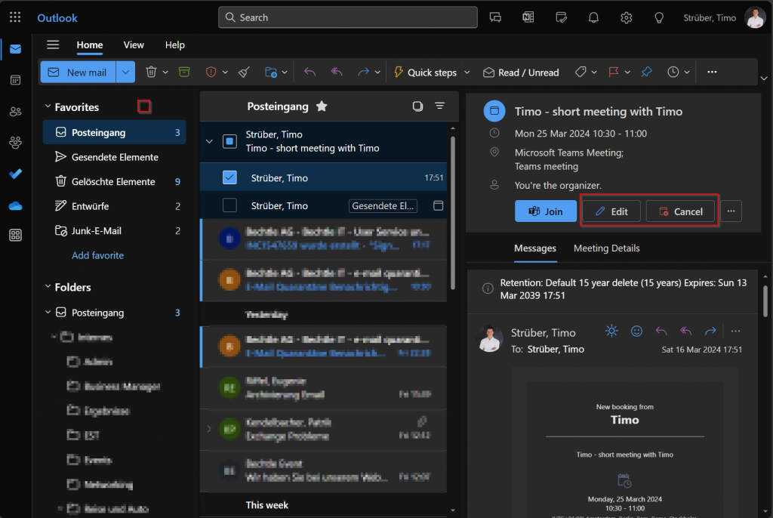This screenshot has width=773, height=518.
Task: Open the app launcher grid icon
Action: pos(15,17)
